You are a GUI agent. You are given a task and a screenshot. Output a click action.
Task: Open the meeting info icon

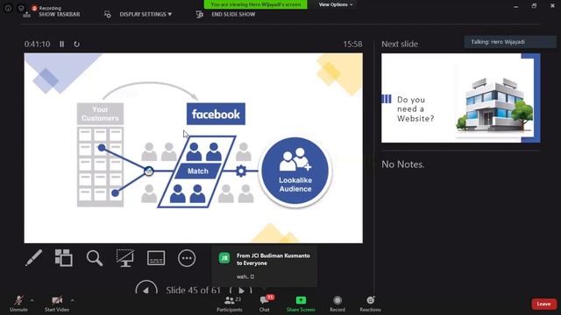click(8, 8)
